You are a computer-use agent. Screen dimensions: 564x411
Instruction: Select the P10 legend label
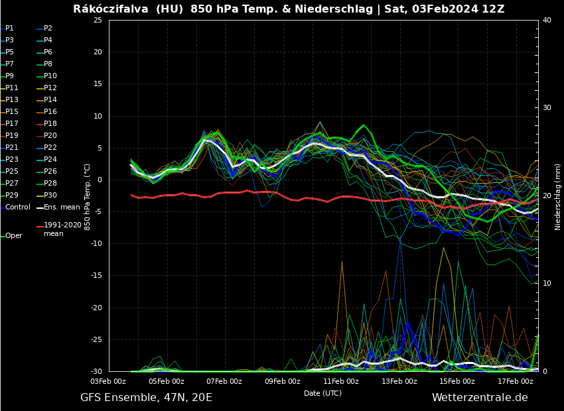coord(50,76)
